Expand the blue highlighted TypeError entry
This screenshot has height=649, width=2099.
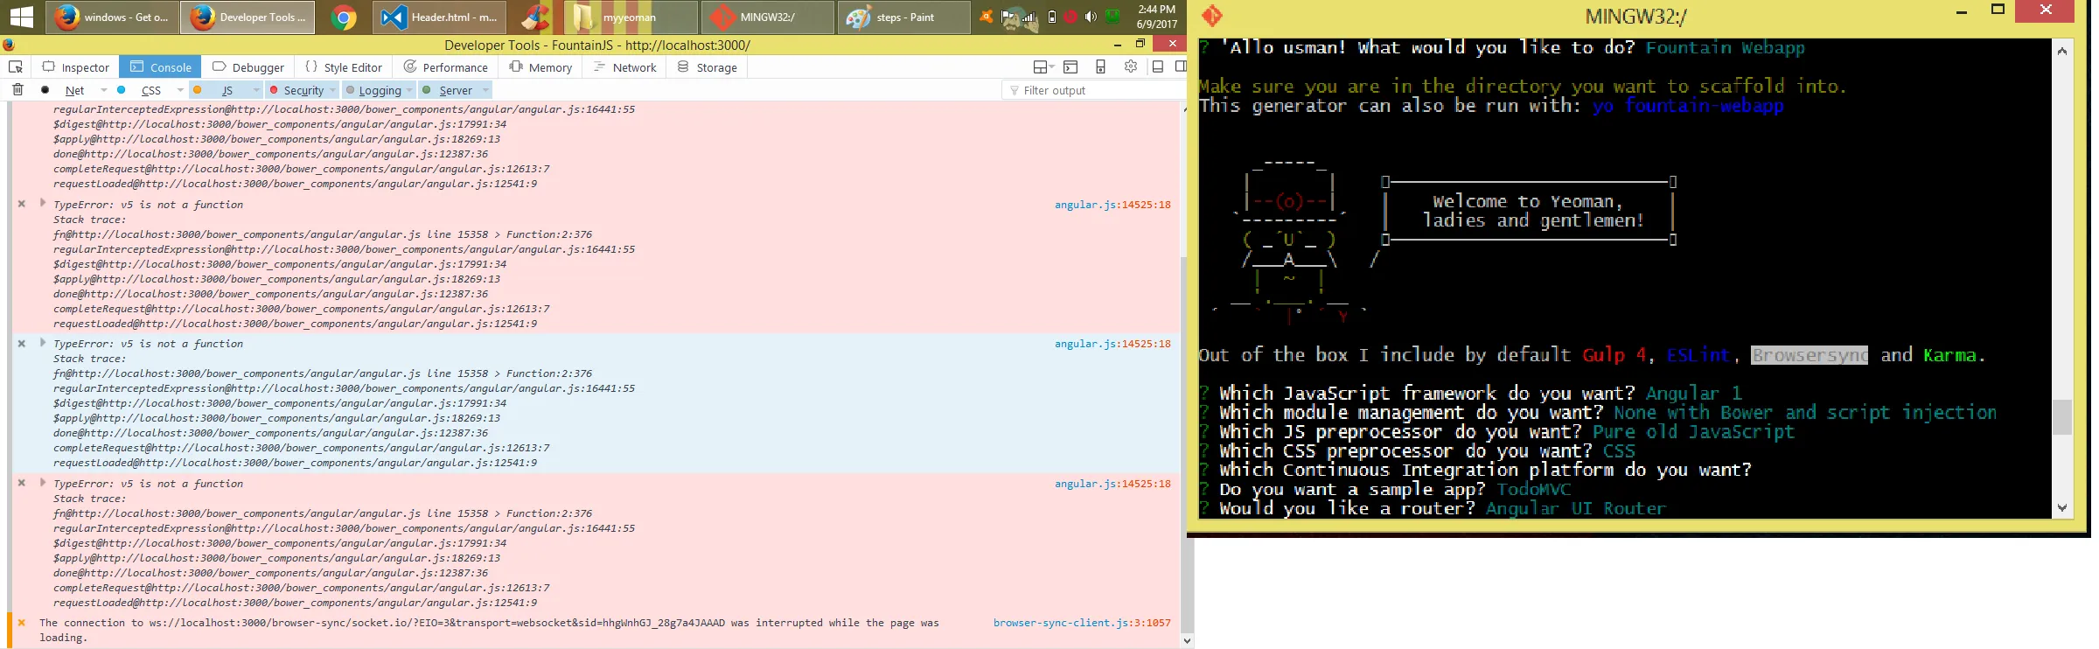pyautogui.click(x=42, y=343)
